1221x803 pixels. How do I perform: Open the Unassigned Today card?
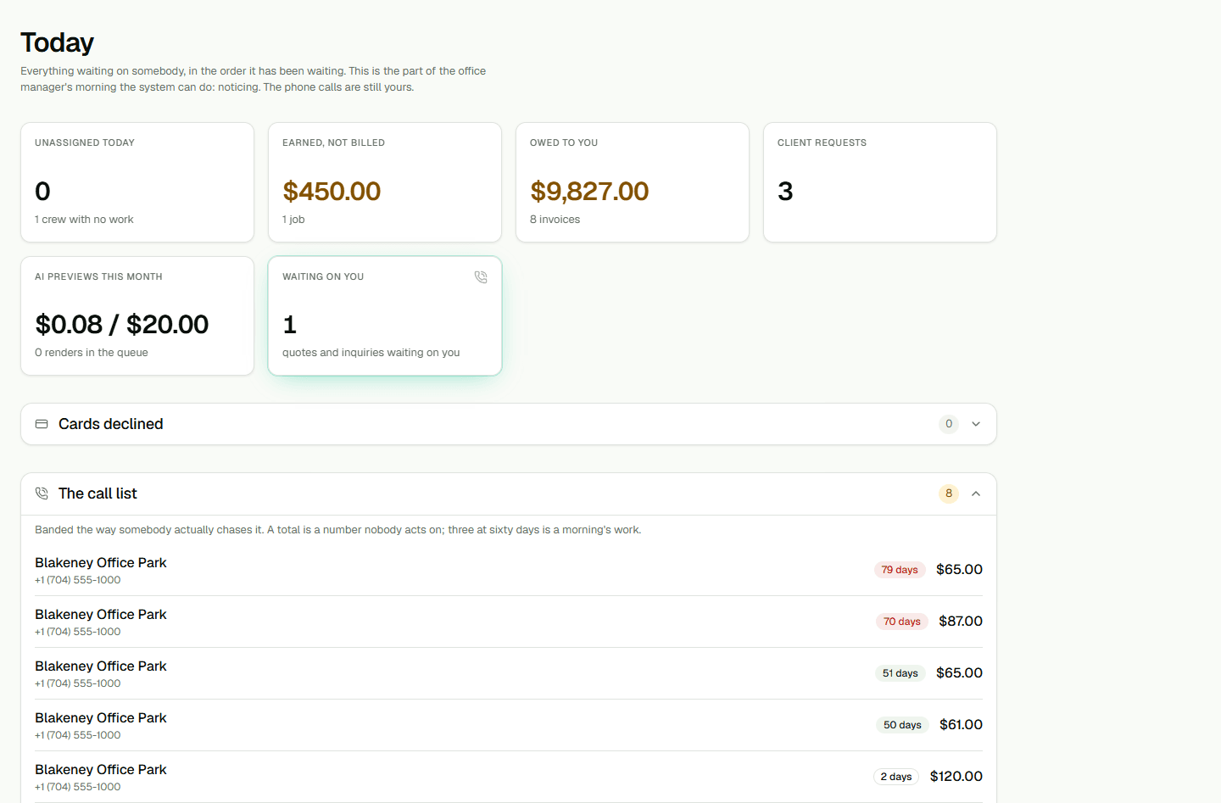137,182
